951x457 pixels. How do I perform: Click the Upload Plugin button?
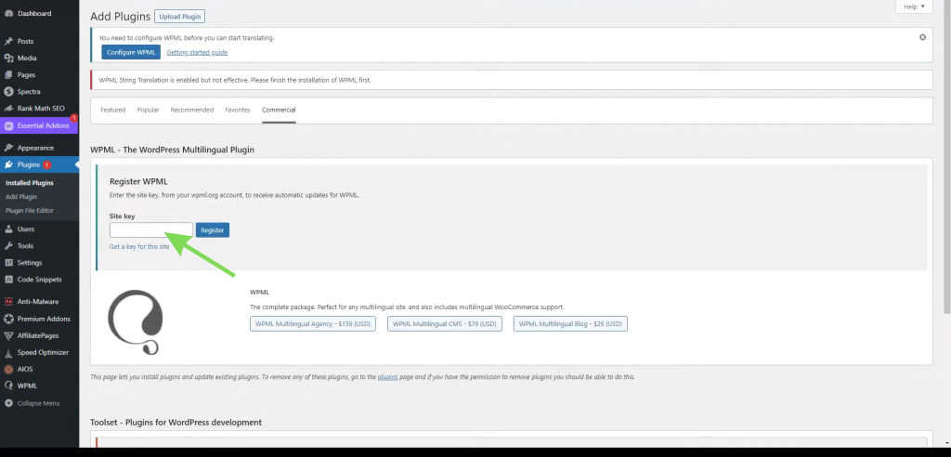click(x=179, y=17)
